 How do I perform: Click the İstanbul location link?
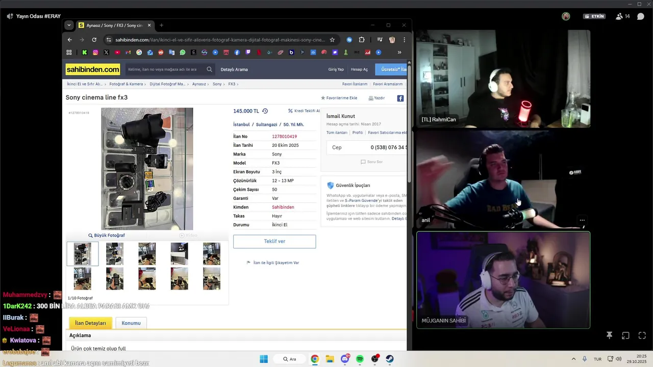[x=241, y=124]
